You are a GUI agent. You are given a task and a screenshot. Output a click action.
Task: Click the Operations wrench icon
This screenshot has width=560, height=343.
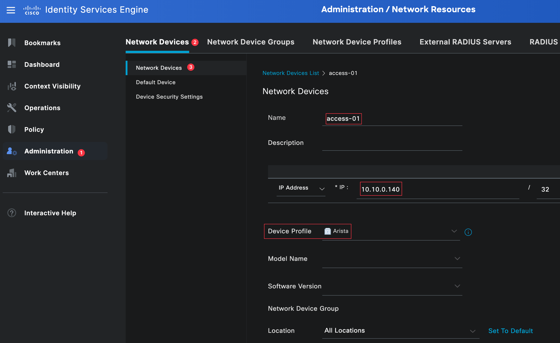12,108
